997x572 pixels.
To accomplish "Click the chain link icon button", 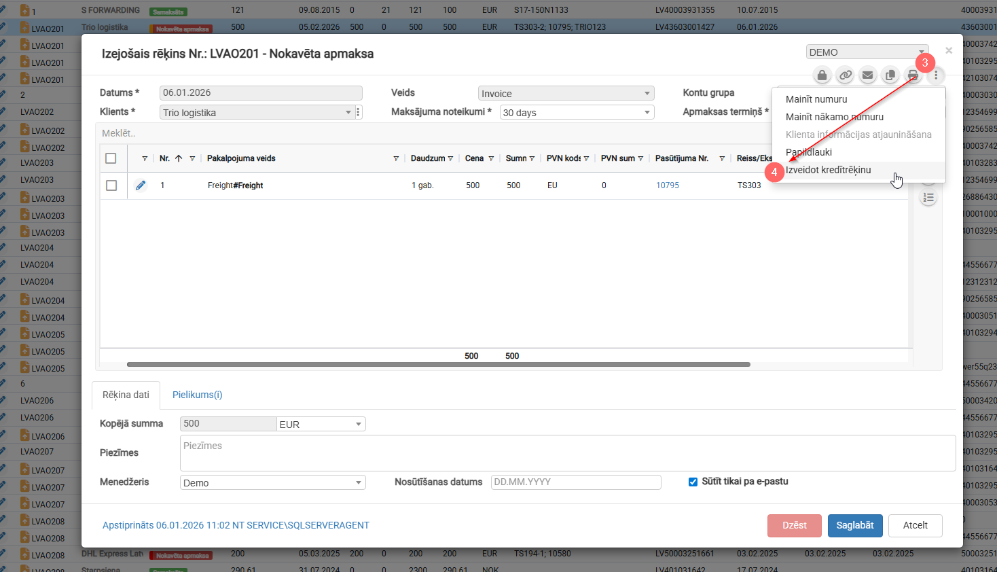I will [x=845, y=75].
